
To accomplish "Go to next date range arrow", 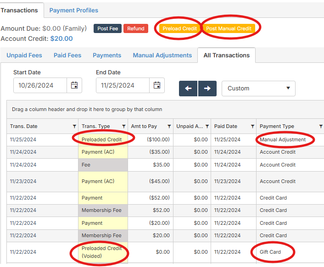I will pos(207,89).
